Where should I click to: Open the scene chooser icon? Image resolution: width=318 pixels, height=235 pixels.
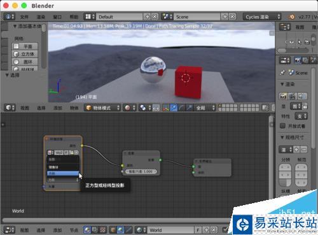tap(167, 17)
